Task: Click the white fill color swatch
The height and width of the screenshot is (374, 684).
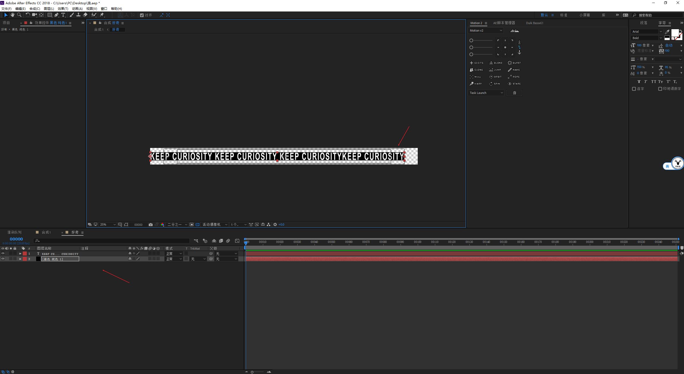Action: pyautogui.click(x=675, y=33)
